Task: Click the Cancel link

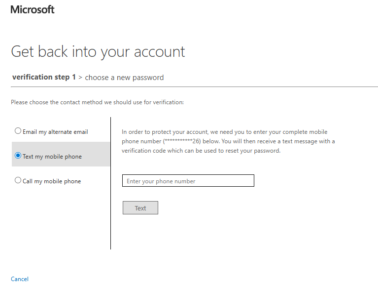Action: 20,279
